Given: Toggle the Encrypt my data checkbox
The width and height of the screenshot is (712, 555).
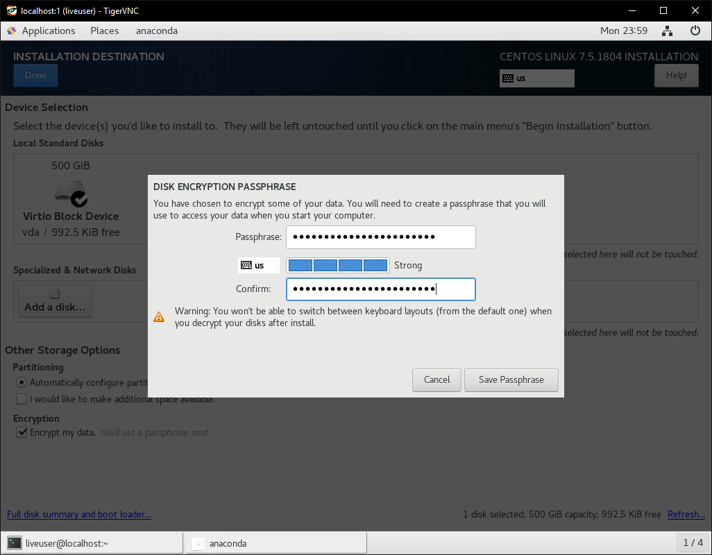Looking at the screenshot, I should (x=22, y=432).
